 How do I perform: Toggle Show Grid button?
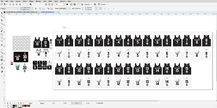coord(75,4)
